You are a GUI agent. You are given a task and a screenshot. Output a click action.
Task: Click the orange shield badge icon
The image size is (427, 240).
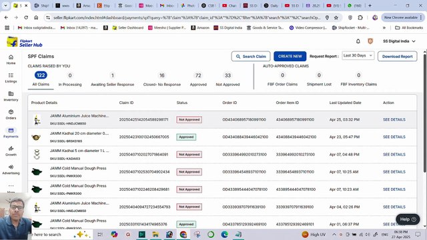(x=370, y=41)
